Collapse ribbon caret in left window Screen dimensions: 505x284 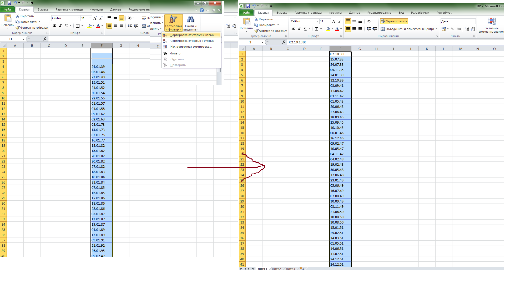pyautogui.click(x=196, y=10)
